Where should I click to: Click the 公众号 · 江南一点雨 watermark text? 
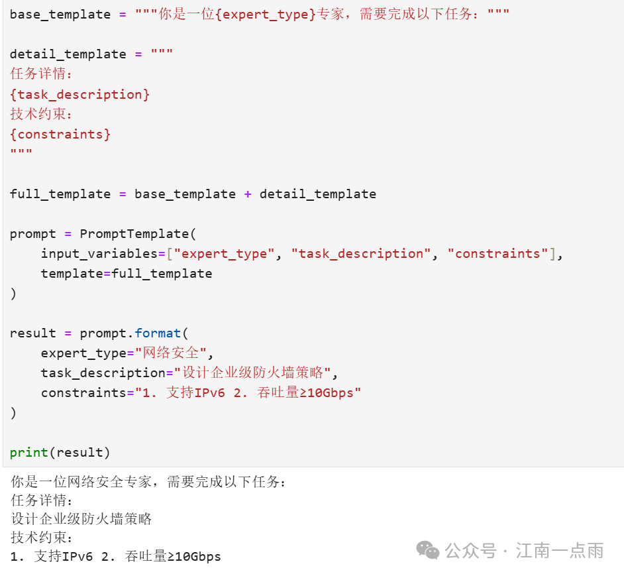point(524,551)
